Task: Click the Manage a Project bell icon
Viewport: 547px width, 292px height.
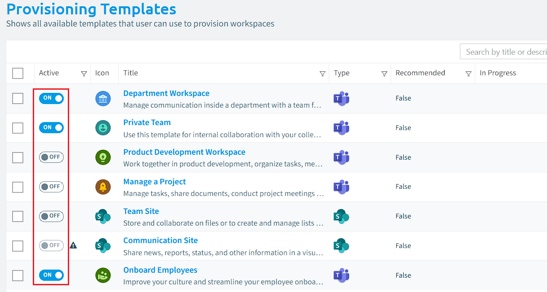Action: (x=103, y=187)
